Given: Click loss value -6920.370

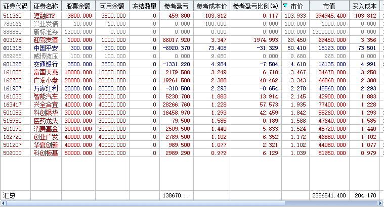Looking at the screenshot, I should point(177,48).
